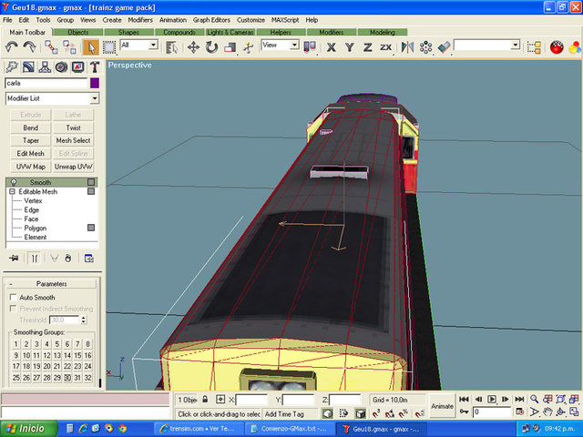
Task: Open the Utilities hammer panel icon
Action: pos(94,66)
